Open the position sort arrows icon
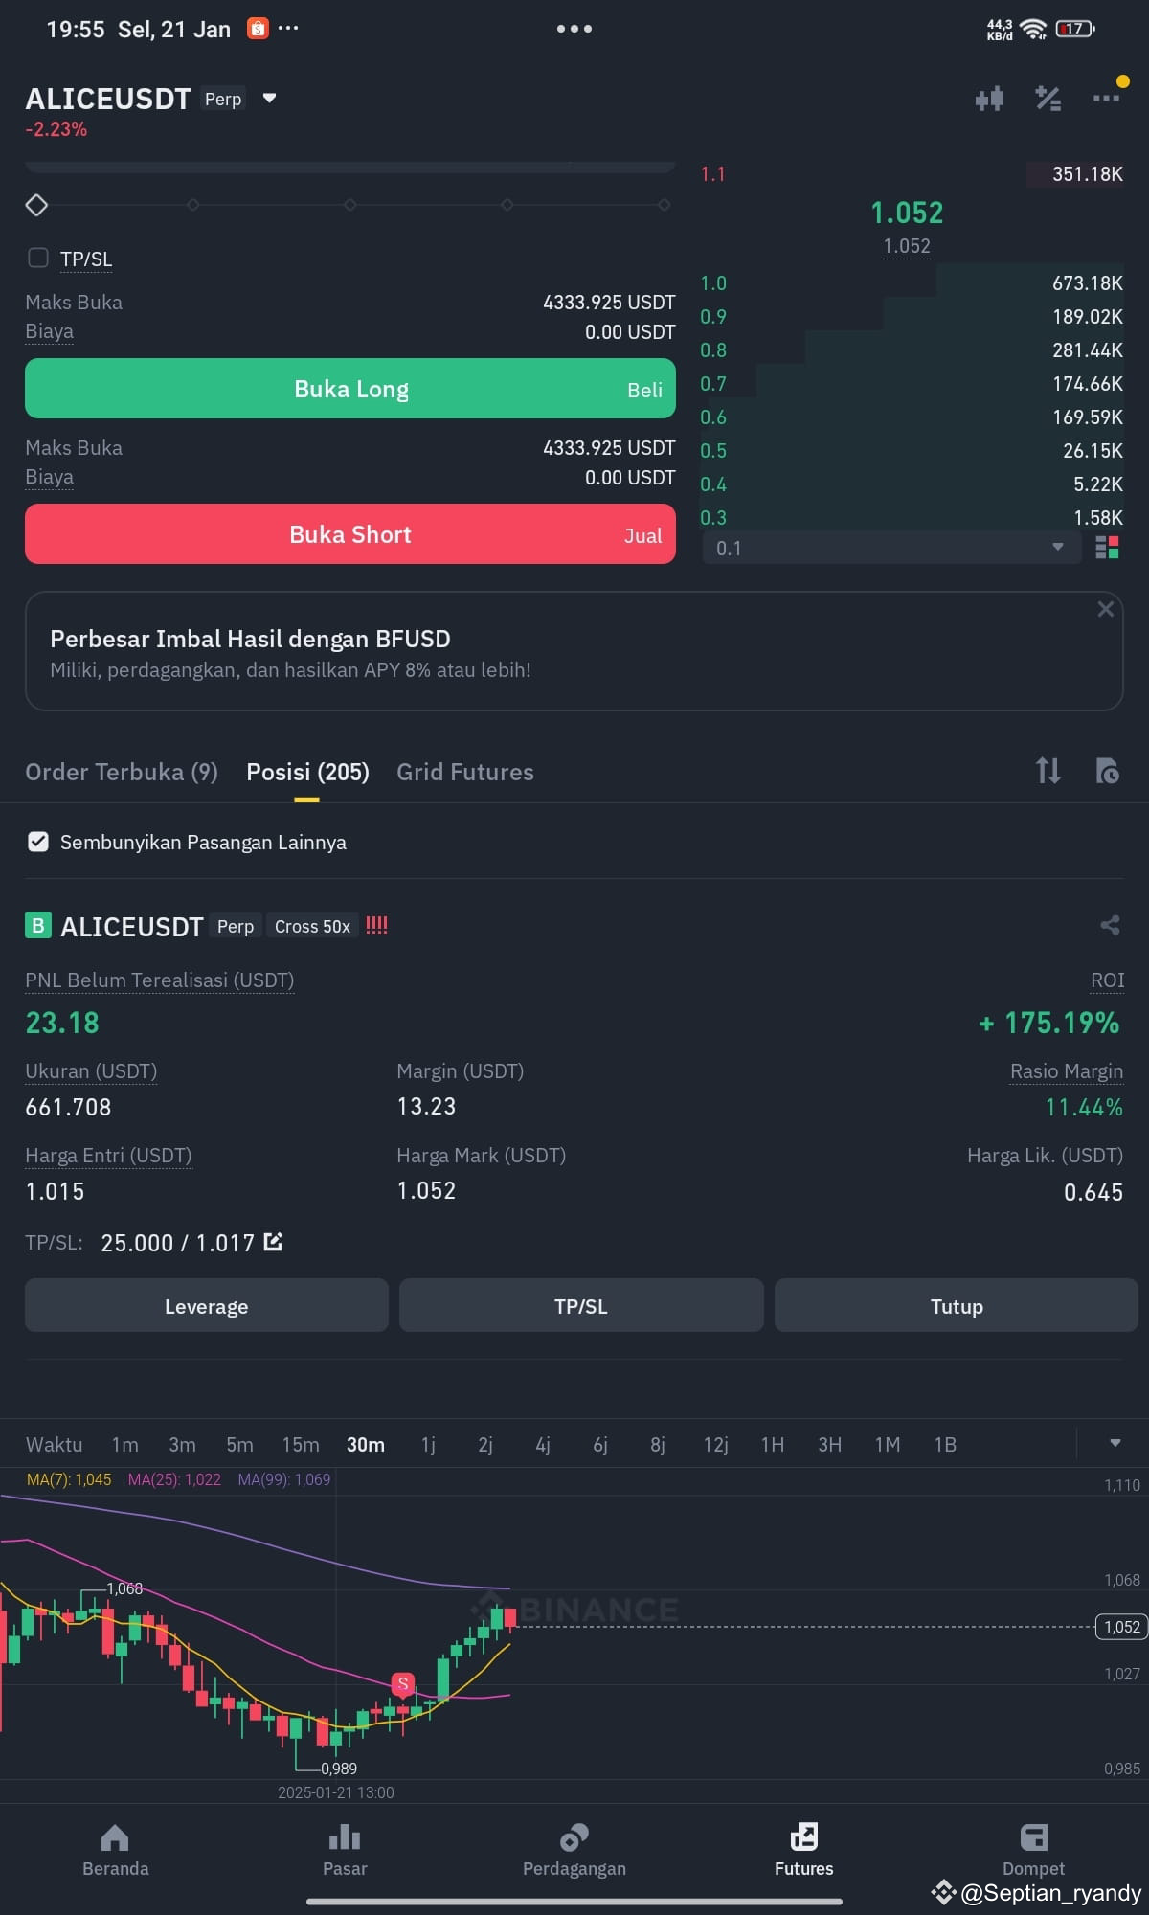This screenshot has height=1915, width=1149. click(x=1048, y=771)
